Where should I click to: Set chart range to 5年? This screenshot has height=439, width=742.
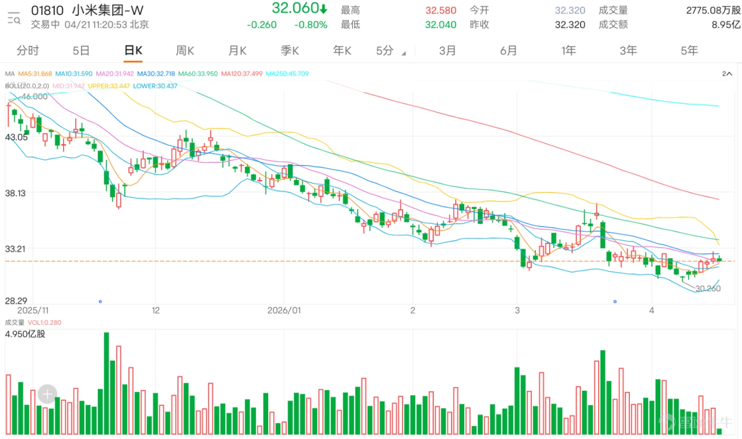pyautogui.click(x=689, y=51)
